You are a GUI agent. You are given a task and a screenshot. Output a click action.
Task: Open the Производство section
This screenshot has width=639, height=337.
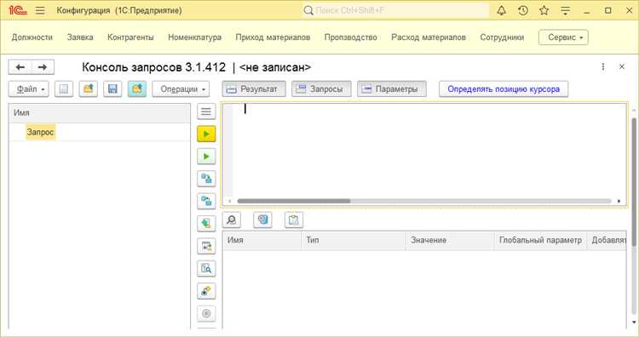(x=350, y=37)
